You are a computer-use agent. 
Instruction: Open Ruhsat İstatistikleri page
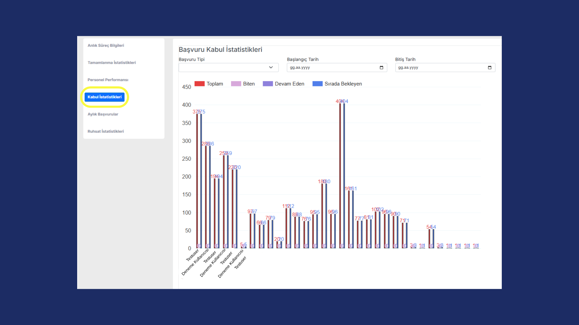click(x=106, y=131)
